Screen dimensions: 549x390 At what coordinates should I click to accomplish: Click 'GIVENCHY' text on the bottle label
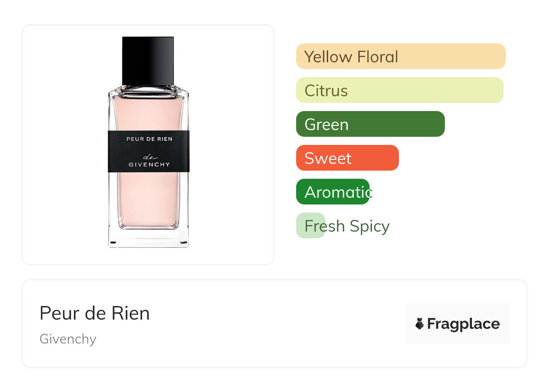coord(149,165)
